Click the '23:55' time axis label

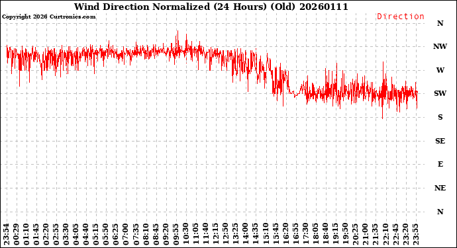pyautogui.click(x=415, y=234)
